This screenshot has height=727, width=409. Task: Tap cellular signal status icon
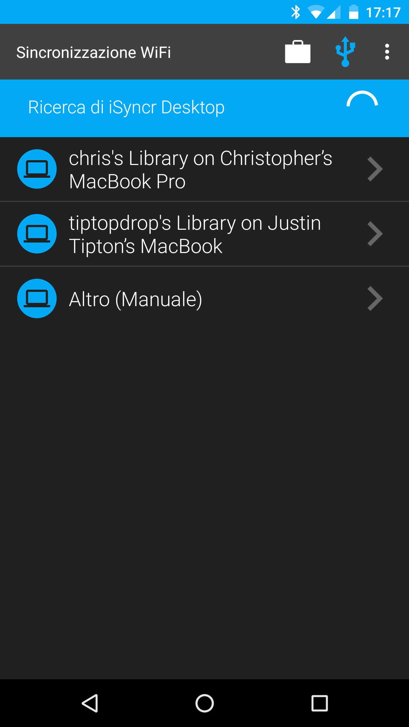pos(333,12)
